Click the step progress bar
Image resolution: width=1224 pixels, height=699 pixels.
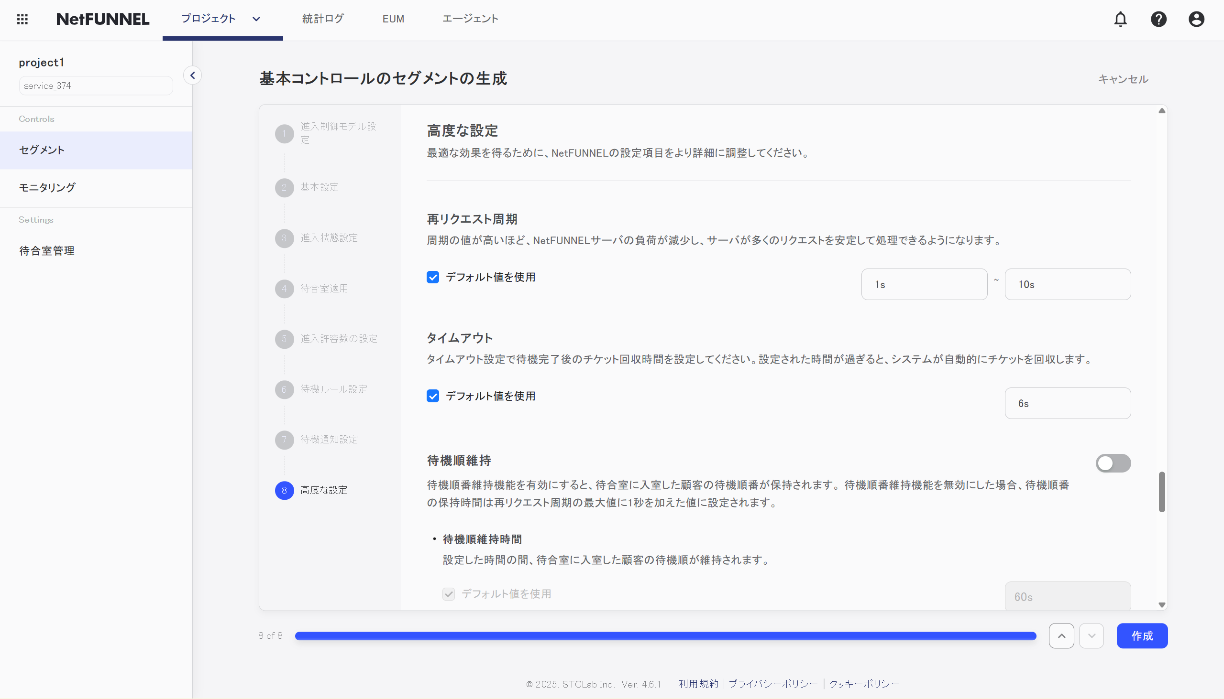point(665,635)
